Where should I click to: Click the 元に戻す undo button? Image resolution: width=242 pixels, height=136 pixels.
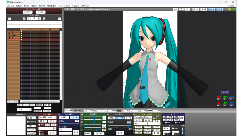(x=27, y=12)
